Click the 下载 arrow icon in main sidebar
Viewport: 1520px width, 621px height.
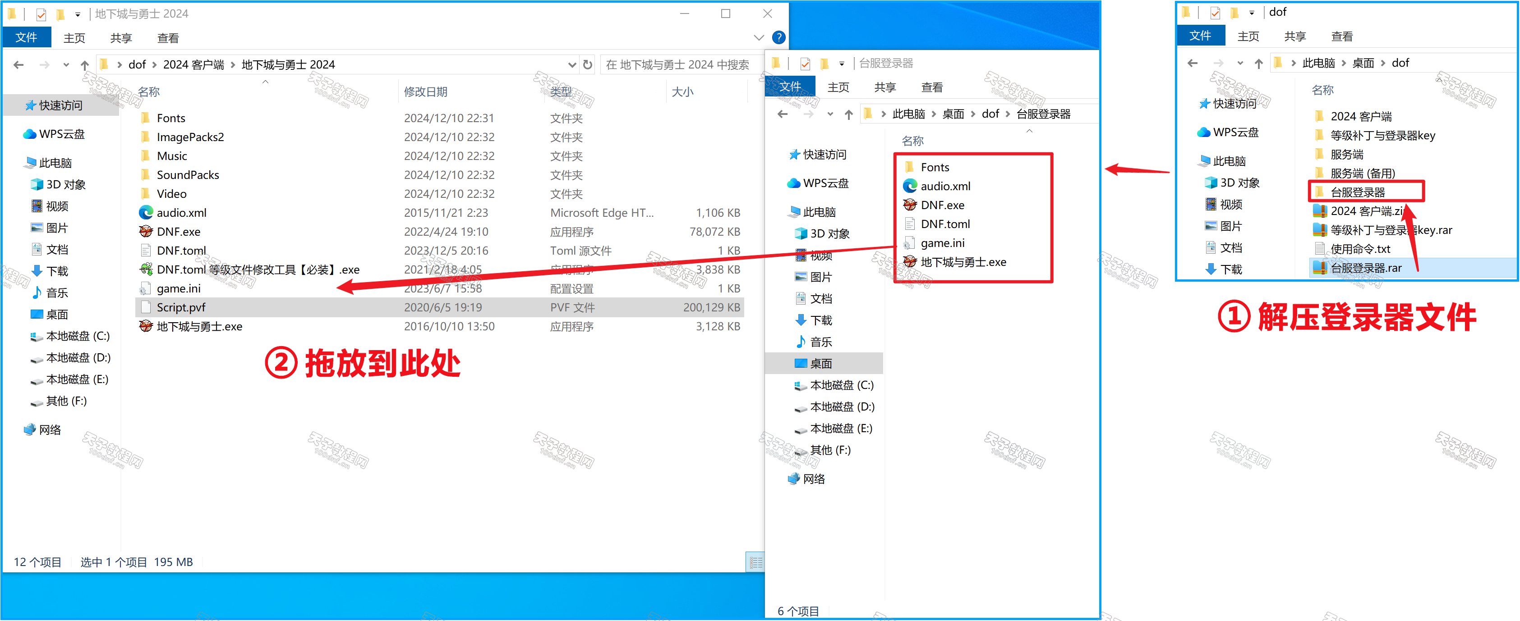coord(37,271)
